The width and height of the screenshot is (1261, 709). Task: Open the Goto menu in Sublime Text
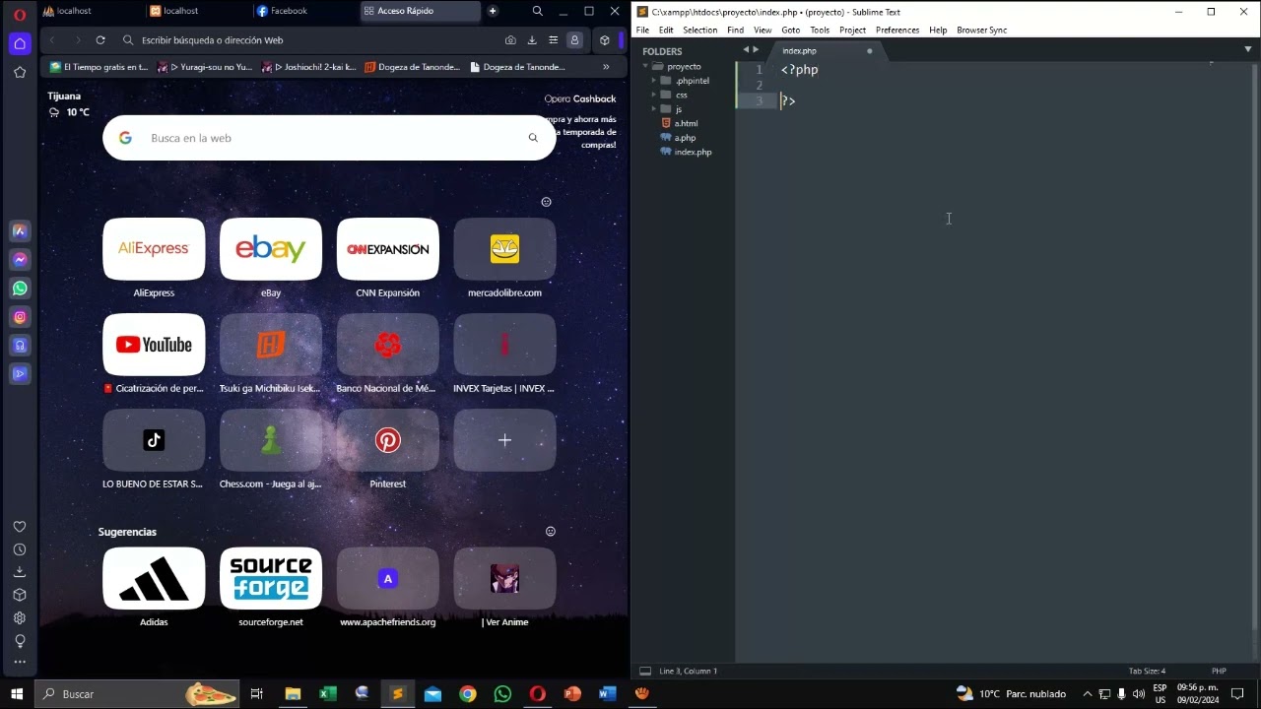790,31
